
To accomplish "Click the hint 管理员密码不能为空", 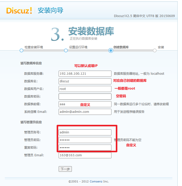I will (128, 140).
